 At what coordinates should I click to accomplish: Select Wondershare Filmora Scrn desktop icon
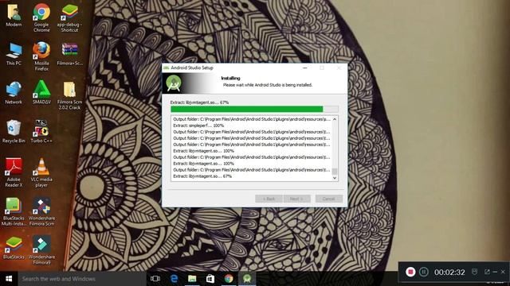coord(41,211)
